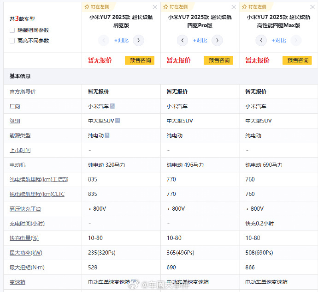This screenshot has height=292, width=318.
Task: Open the 厂商 parameter link
Action: (15, 106)
